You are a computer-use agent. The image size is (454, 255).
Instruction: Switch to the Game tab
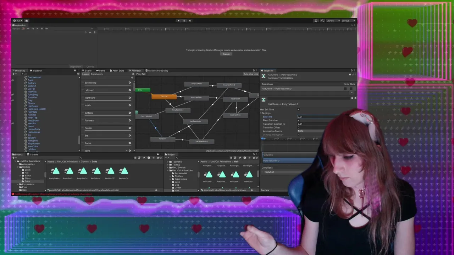click(101, 70)
